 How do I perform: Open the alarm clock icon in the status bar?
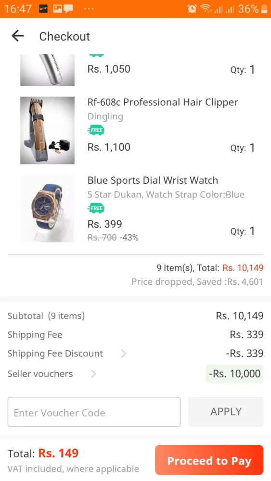[192, 9]
